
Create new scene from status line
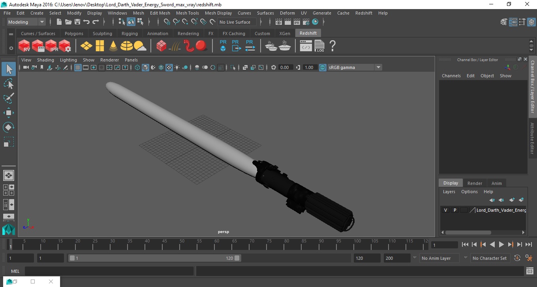coord(59,22)
